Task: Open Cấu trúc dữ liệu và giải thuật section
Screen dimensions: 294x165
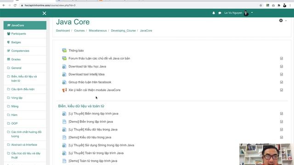Action: [x=25, y=155]
